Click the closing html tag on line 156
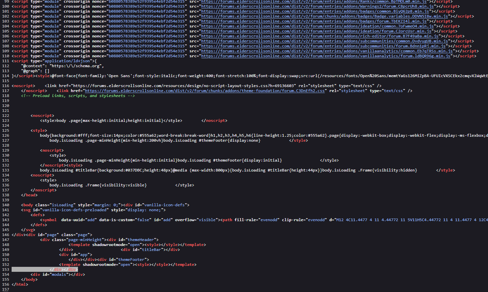The image size is (488, 292). (x=20, y=284)
